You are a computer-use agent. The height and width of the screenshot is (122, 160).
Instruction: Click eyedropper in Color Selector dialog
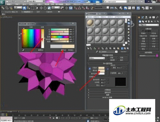click(x=23, y=50)
